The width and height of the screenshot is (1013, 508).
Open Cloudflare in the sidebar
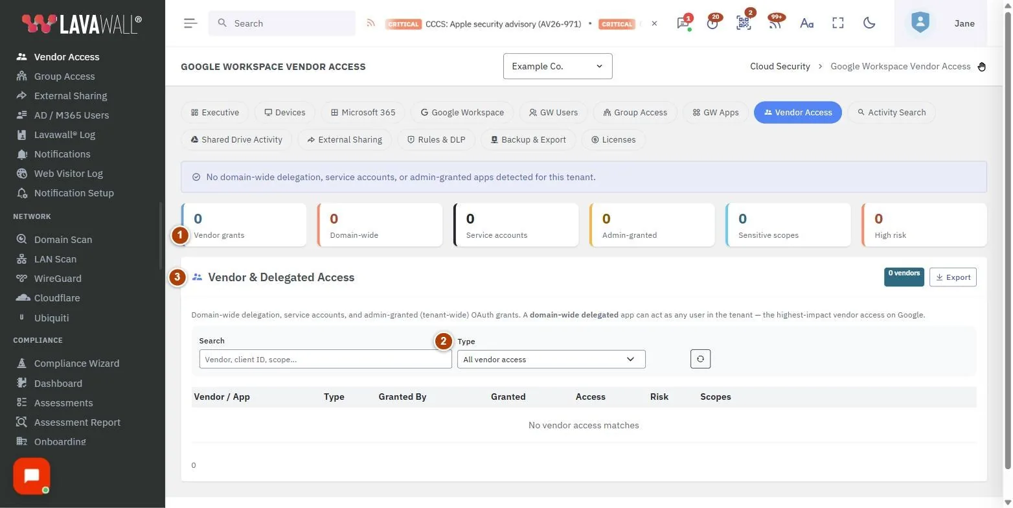[57, 298]
